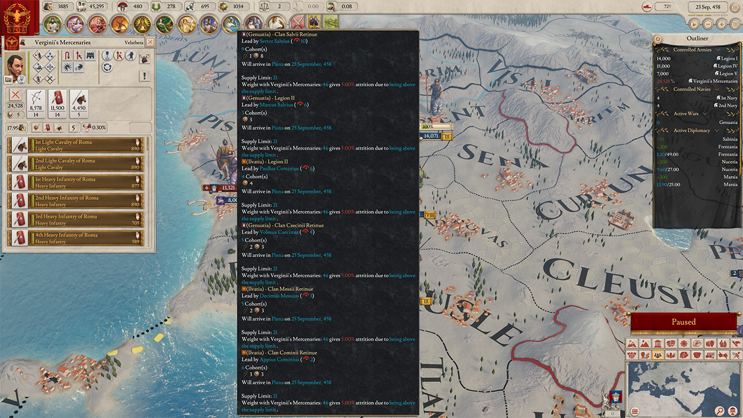This screenshot has height=418, width=743.
Task: Click the go-to-capital temple button on minimap
Action: click(x=733, y=410)
